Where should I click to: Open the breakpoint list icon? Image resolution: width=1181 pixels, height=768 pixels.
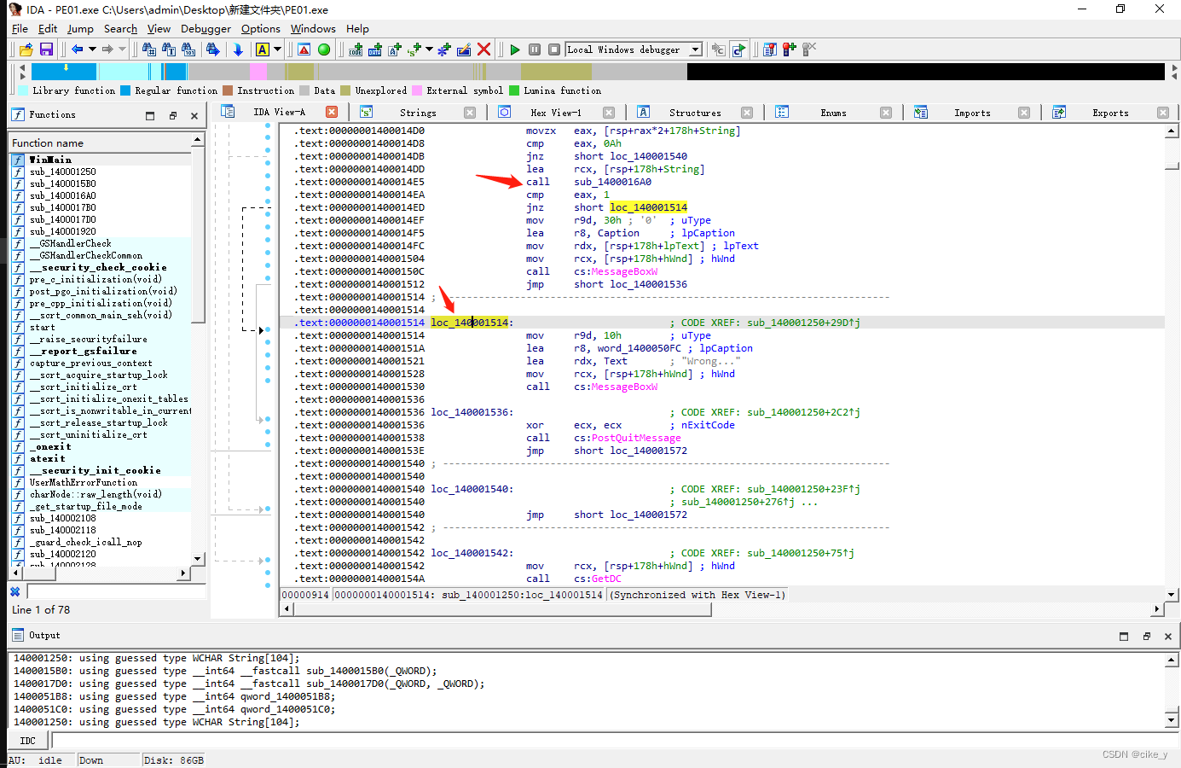(770, 49)
